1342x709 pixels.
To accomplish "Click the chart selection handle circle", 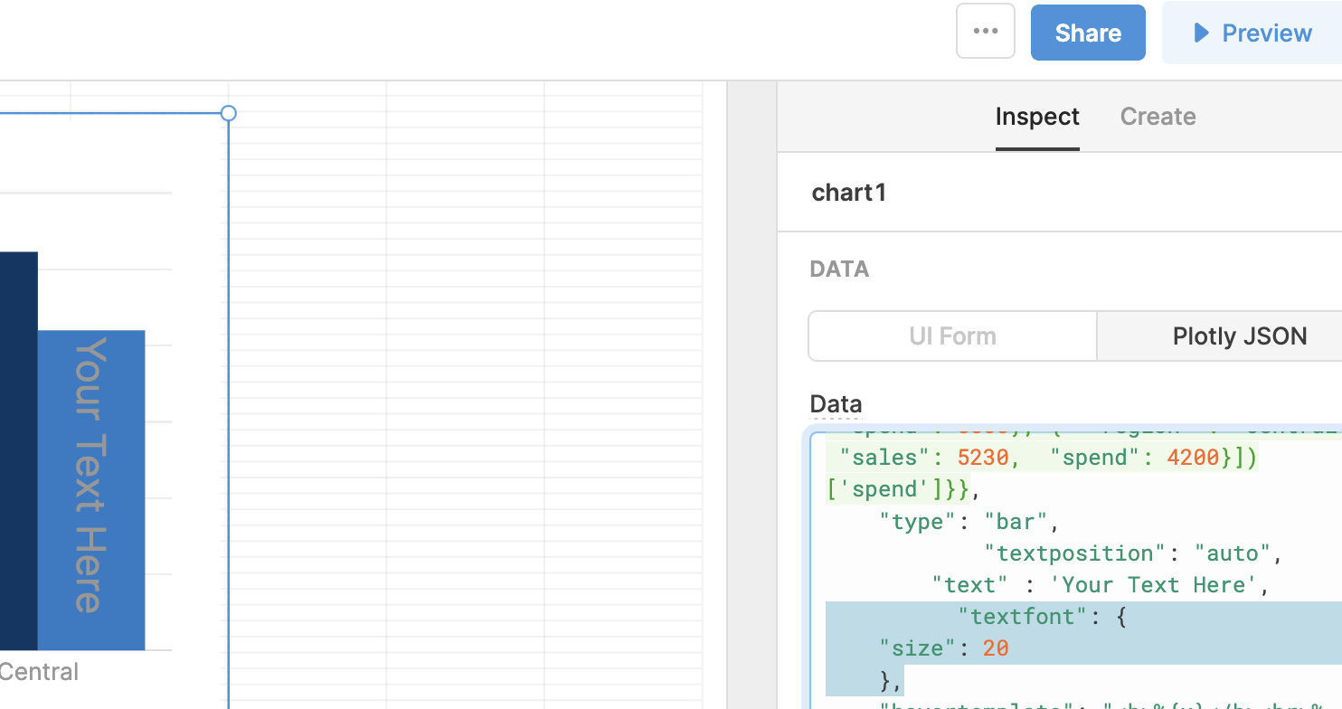I will 228,113.
